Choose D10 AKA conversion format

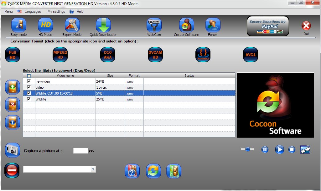point(108,55)
